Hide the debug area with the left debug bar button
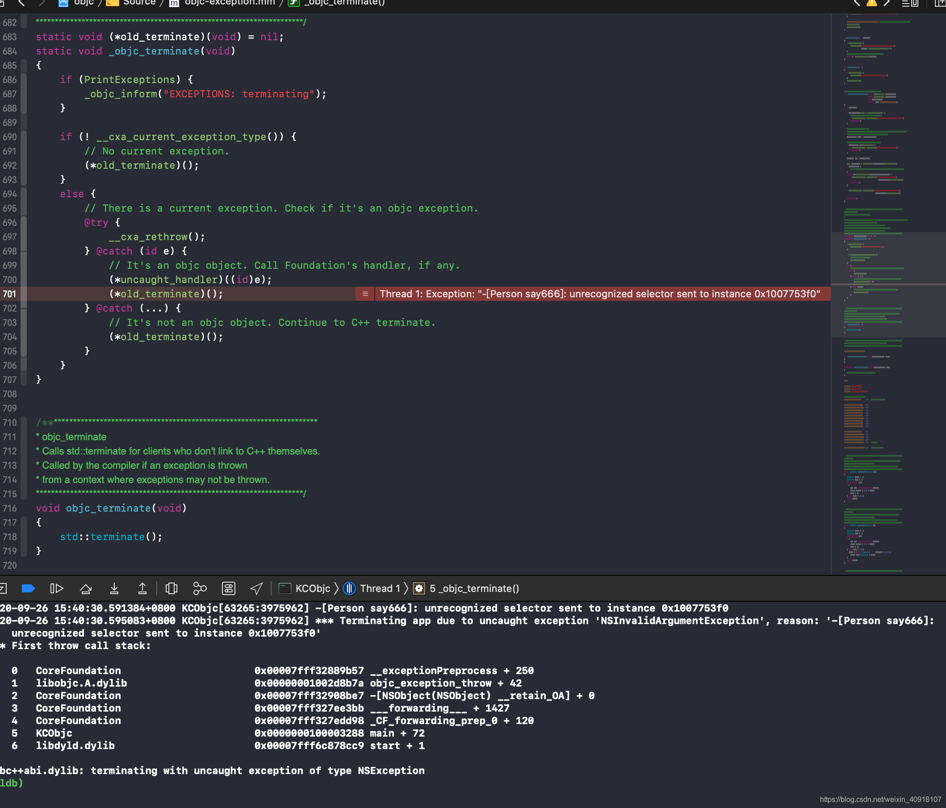 2,588
